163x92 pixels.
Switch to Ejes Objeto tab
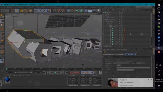click(x=119, y=54)
